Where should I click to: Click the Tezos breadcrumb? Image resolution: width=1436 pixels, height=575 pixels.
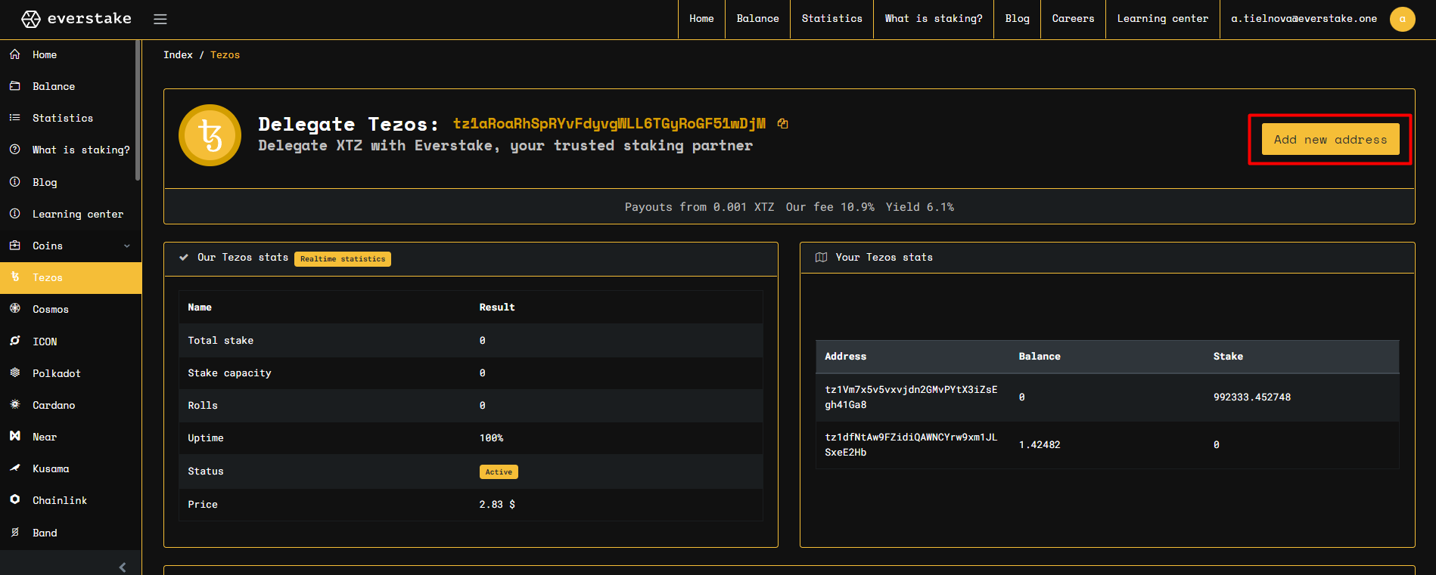225,55
